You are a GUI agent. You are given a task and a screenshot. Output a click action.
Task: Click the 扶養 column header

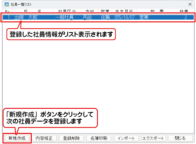[184, 11]
